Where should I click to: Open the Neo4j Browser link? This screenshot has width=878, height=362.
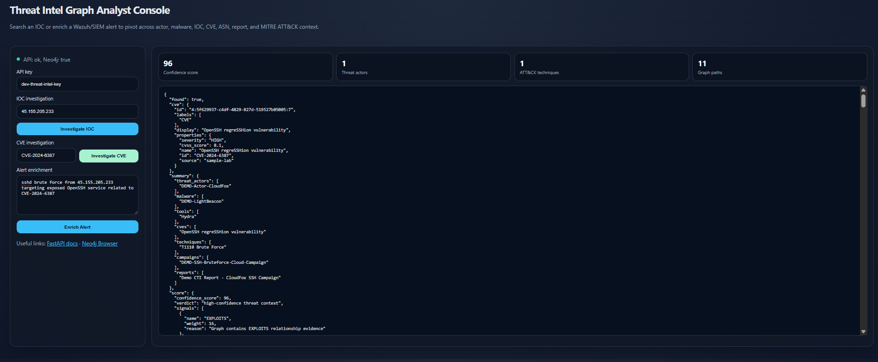(100, 243)
